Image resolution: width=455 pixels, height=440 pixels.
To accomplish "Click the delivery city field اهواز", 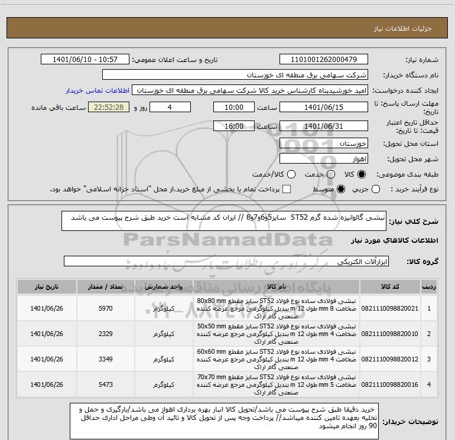I will click(324, 159).
